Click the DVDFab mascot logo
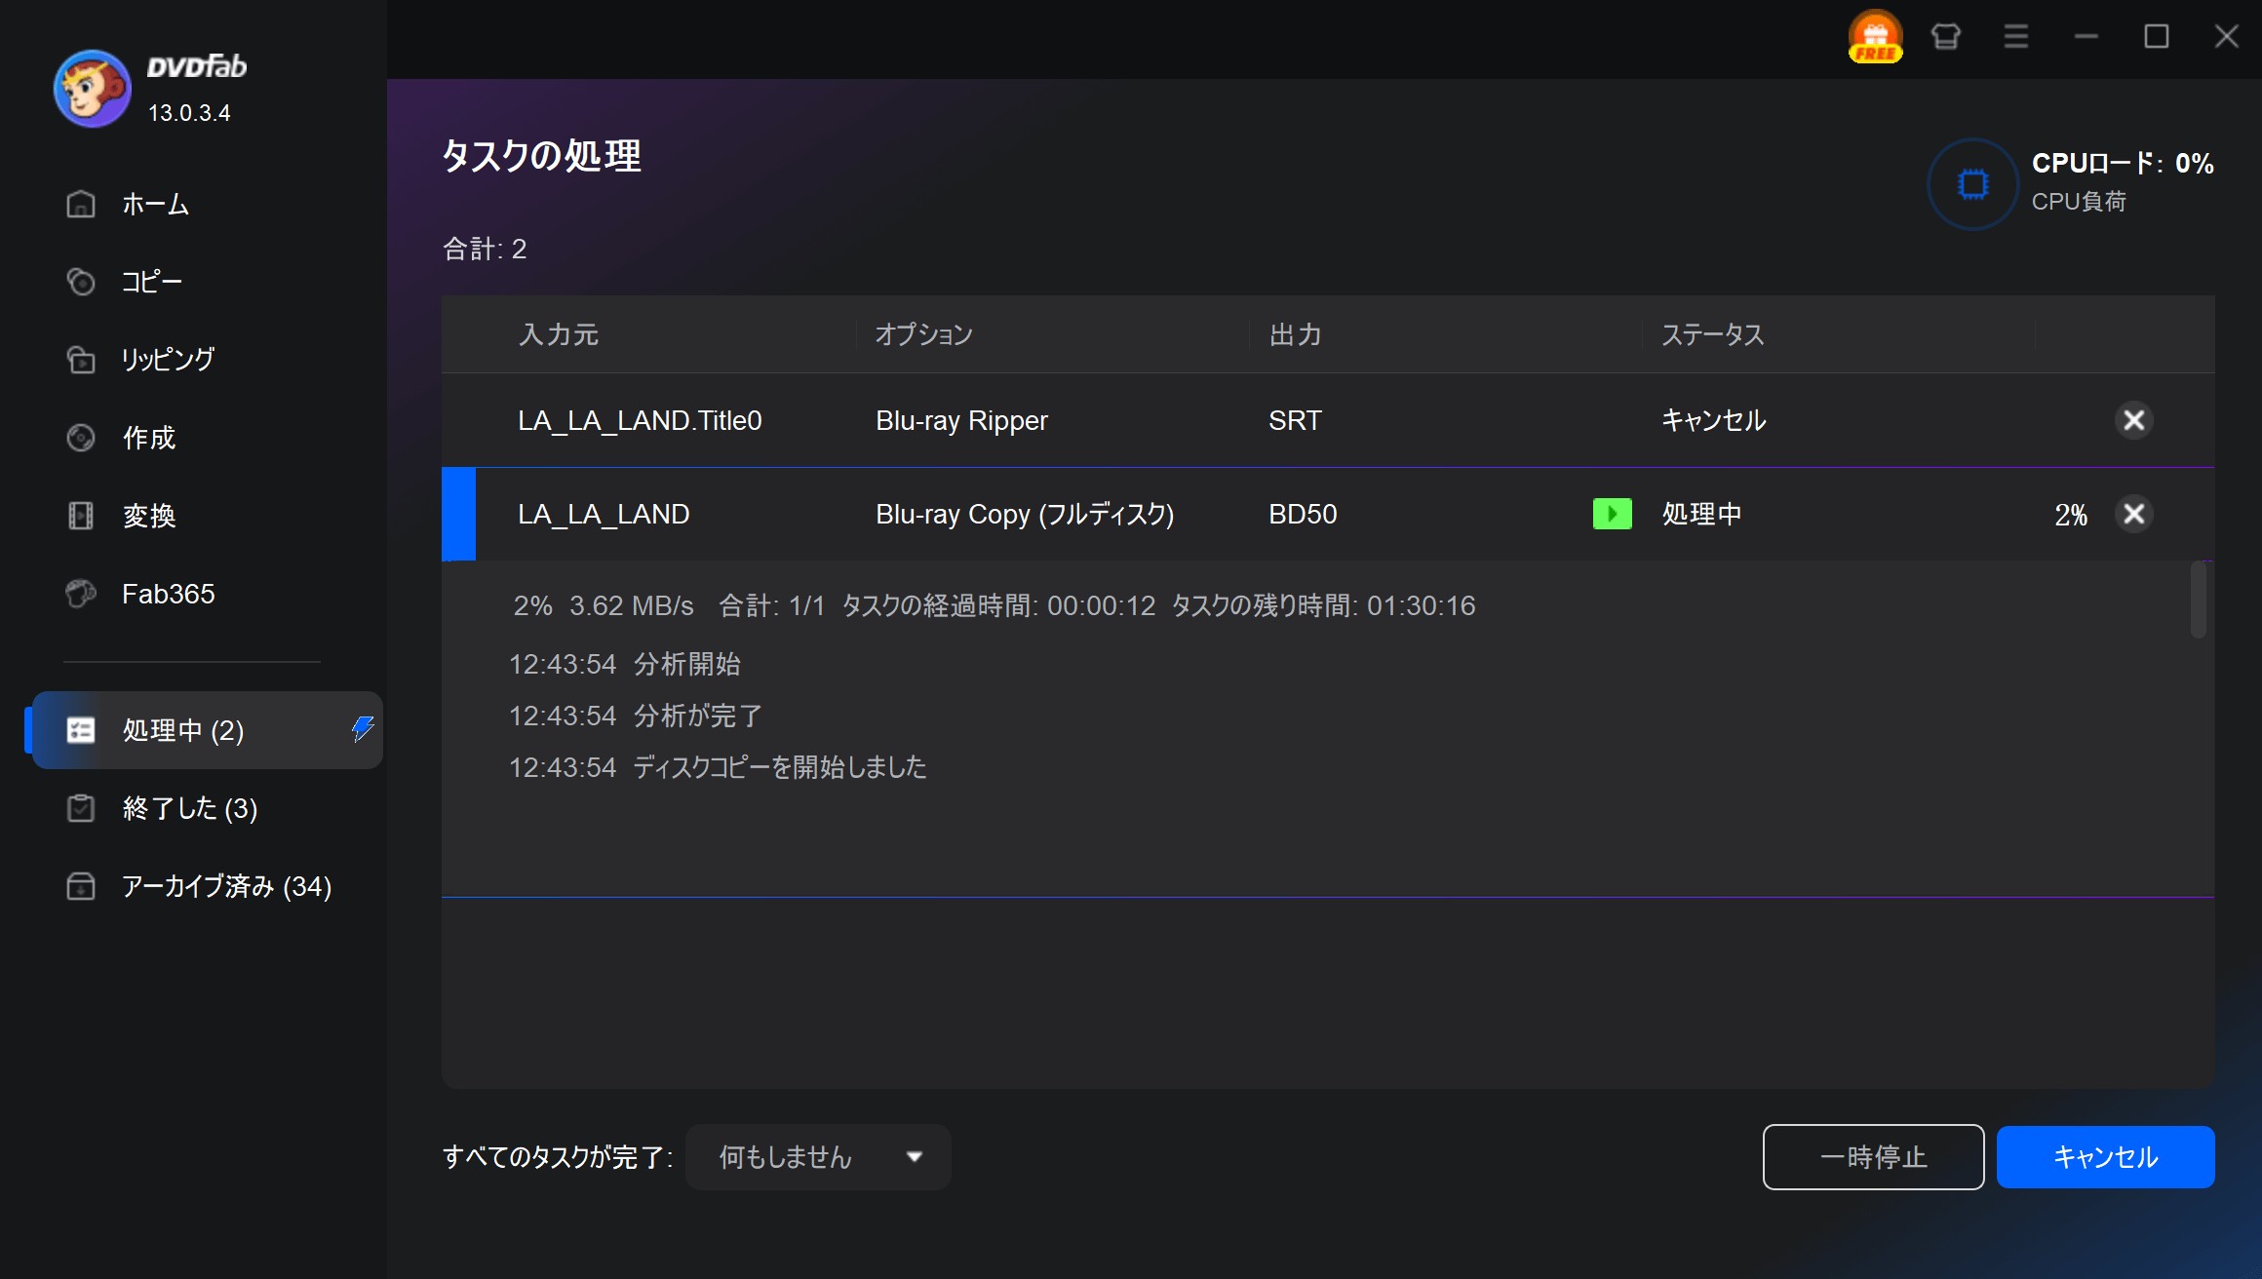Viewport: 2262px width, 1279px height. pyautogui.click(x=92, y=88)
